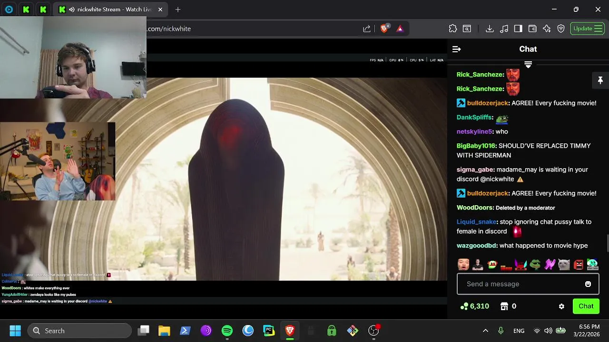Open the emoji picker in the message box
This screenshot has height=342, width=609.
(588, 284)
